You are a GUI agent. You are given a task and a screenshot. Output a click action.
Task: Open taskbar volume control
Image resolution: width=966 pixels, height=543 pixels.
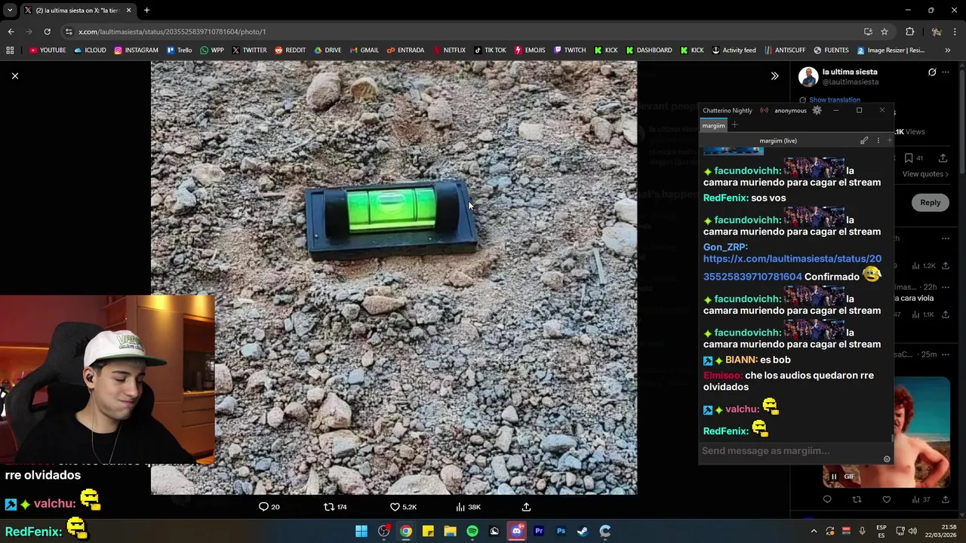(x=912, y=531)
